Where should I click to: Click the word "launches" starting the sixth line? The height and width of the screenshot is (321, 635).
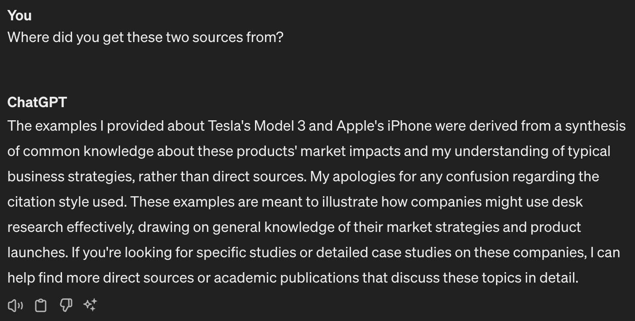point(37,252)
